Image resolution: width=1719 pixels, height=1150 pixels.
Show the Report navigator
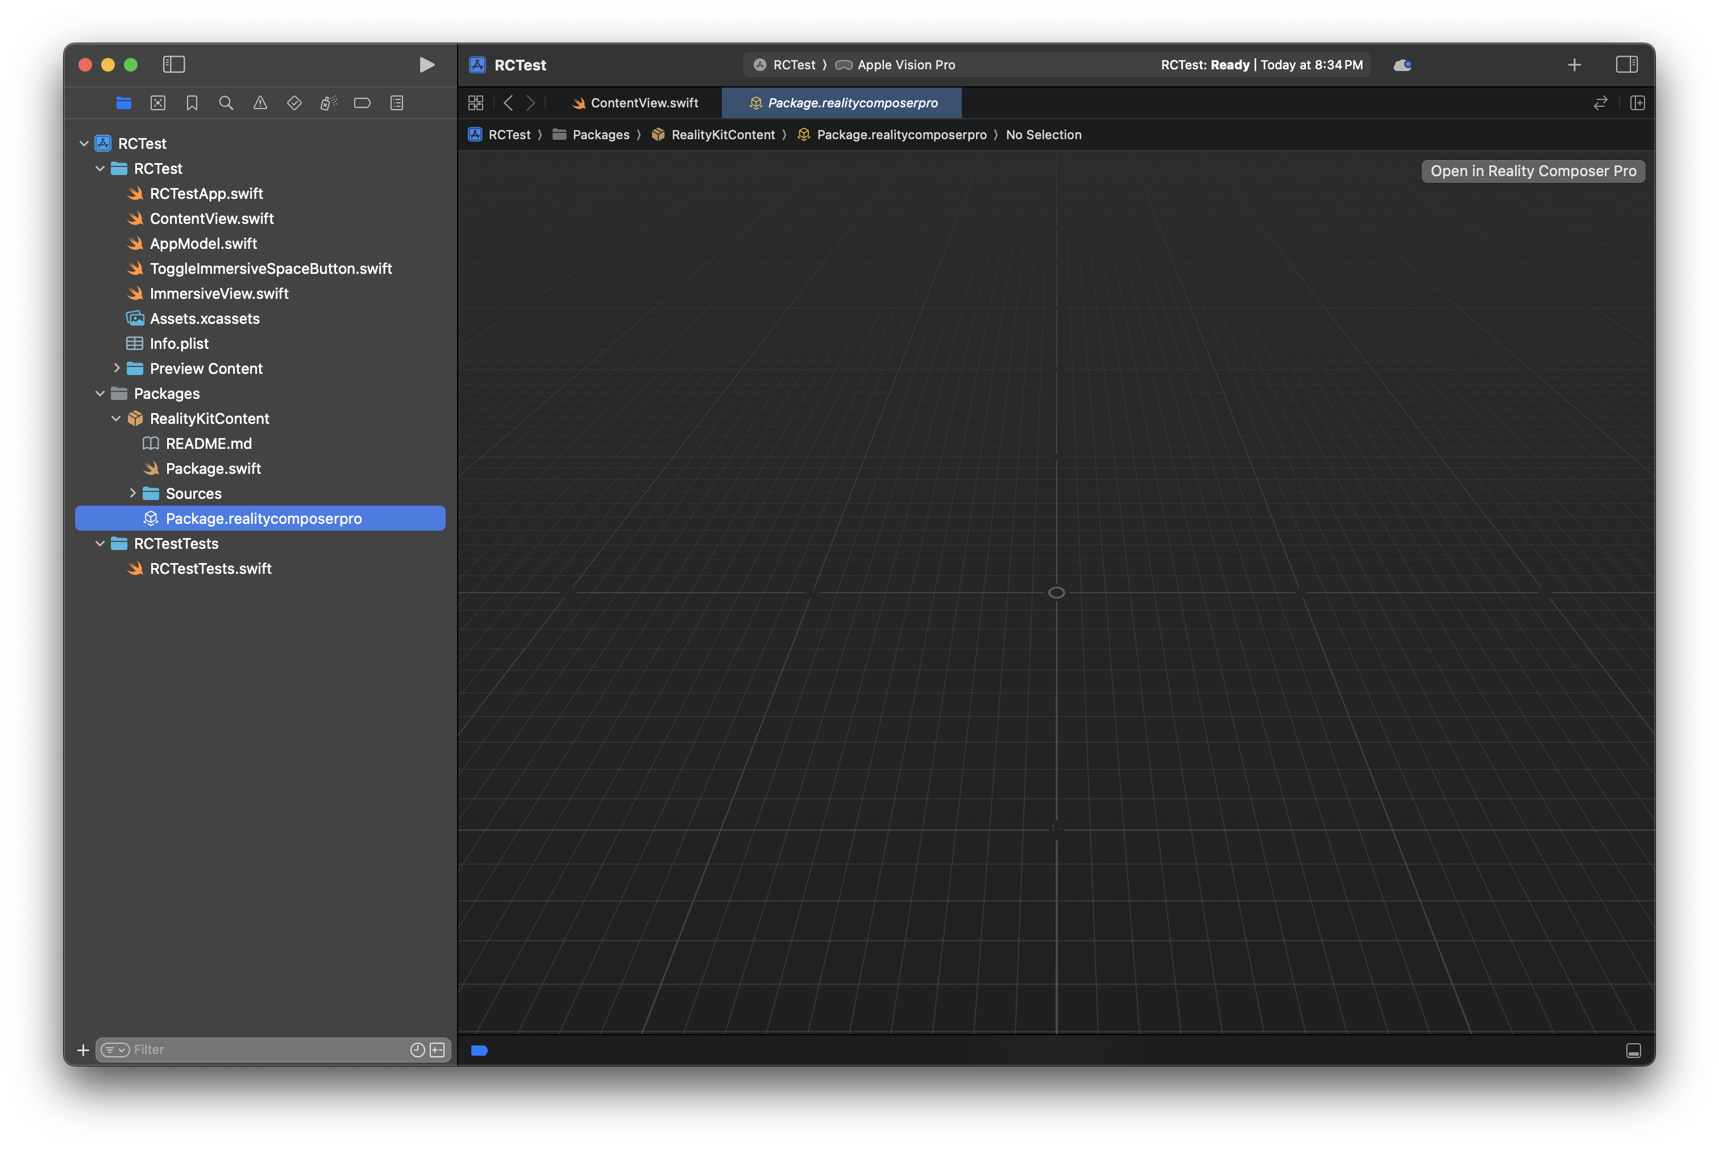click(x=397, y=103)
